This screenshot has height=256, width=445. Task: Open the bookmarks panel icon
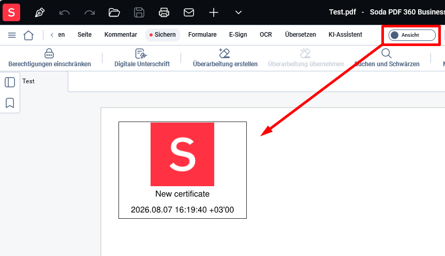pyautogui.click(x=10, y=103)
